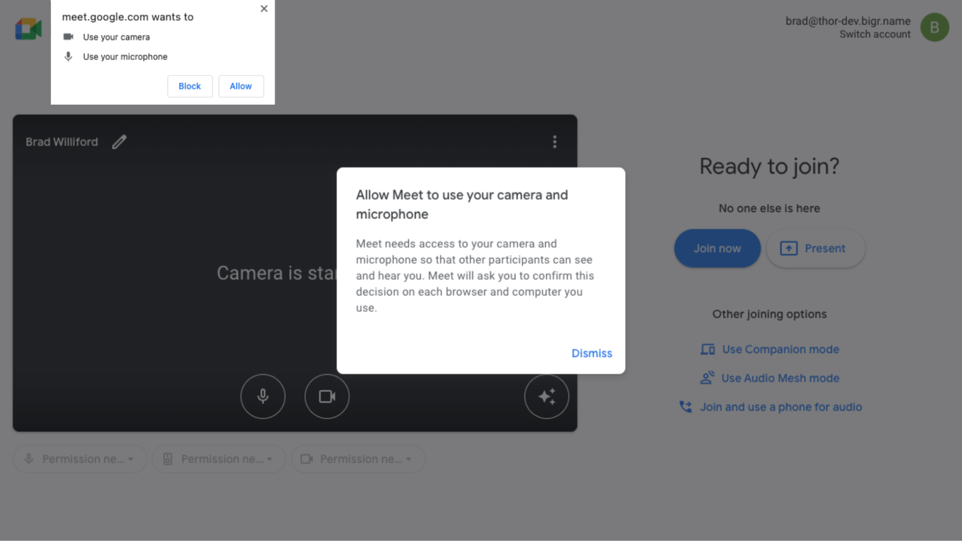Click the three-dot more options menu icon
962x541 pixels.
pos(554,142)
